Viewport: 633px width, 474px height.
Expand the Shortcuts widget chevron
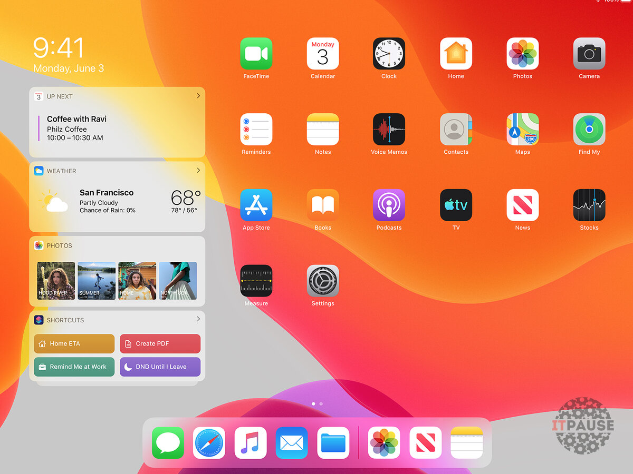(198, 319)
